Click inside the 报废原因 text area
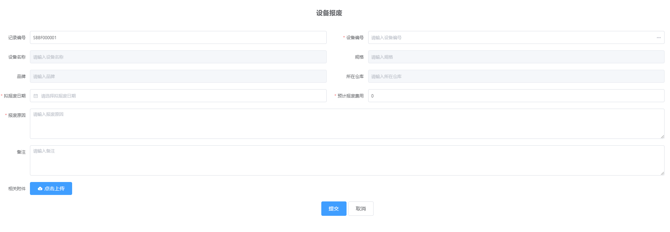670x232 pixels. point(346,124)
